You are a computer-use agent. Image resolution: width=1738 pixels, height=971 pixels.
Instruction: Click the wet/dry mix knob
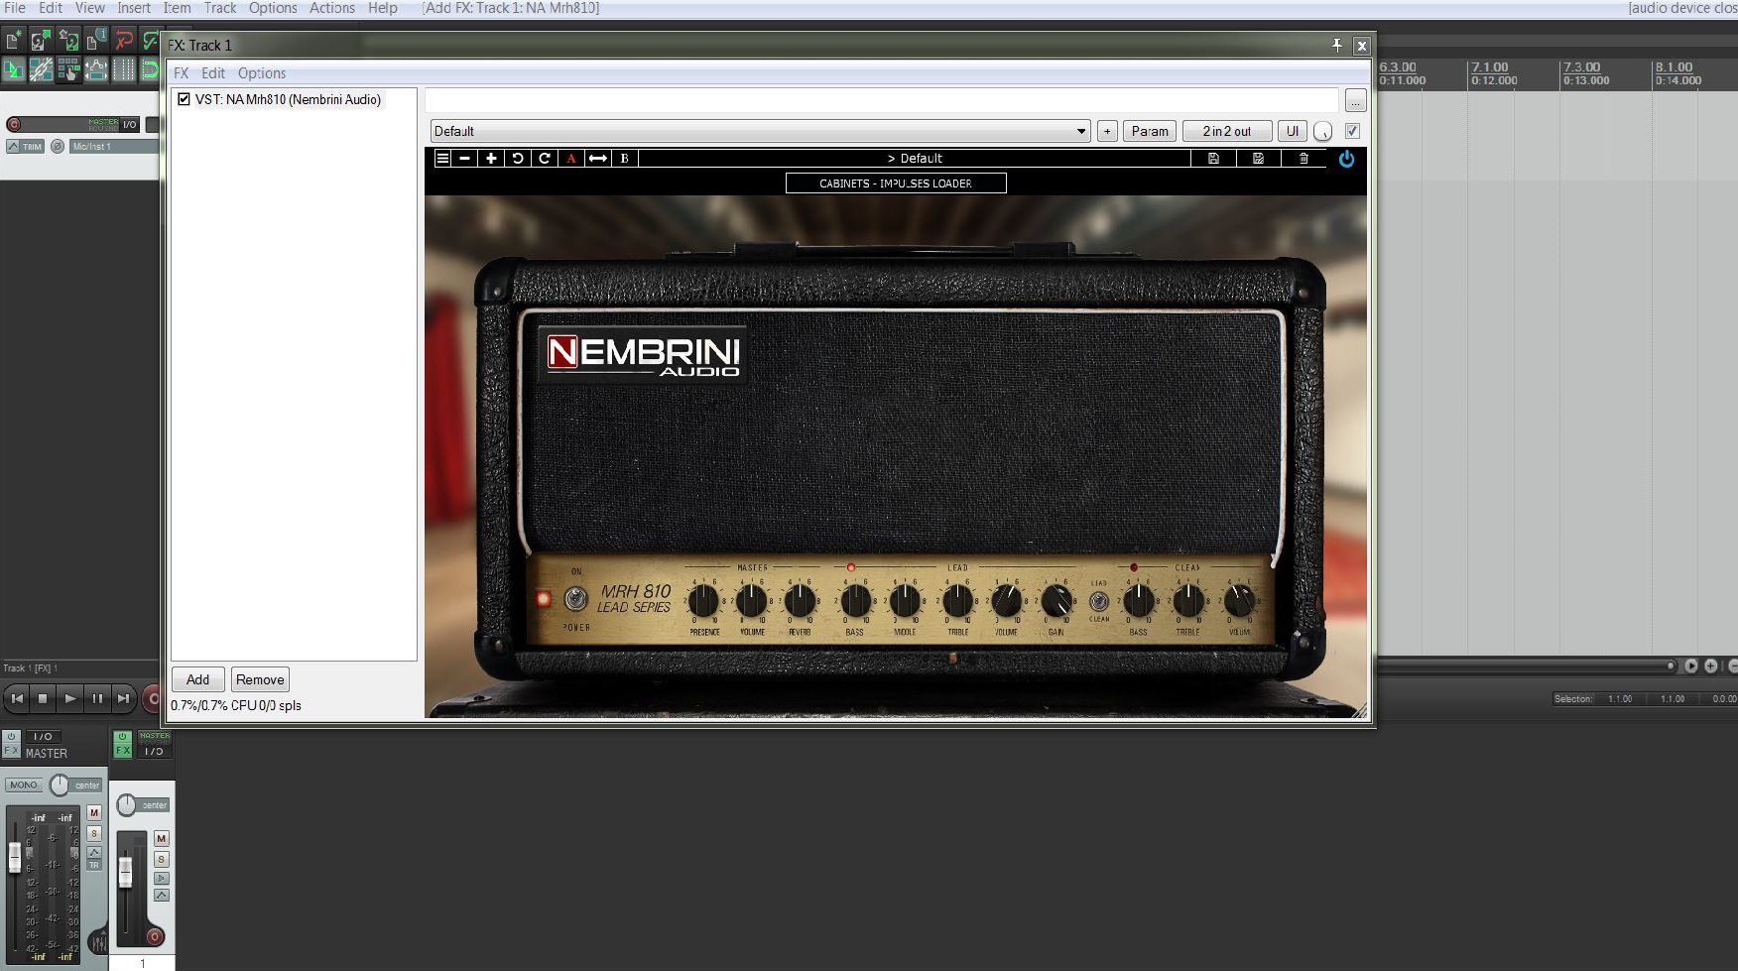click(x=1323, y=131)
